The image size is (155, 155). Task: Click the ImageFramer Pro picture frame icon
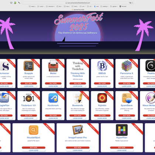click(x=77, y=130)
